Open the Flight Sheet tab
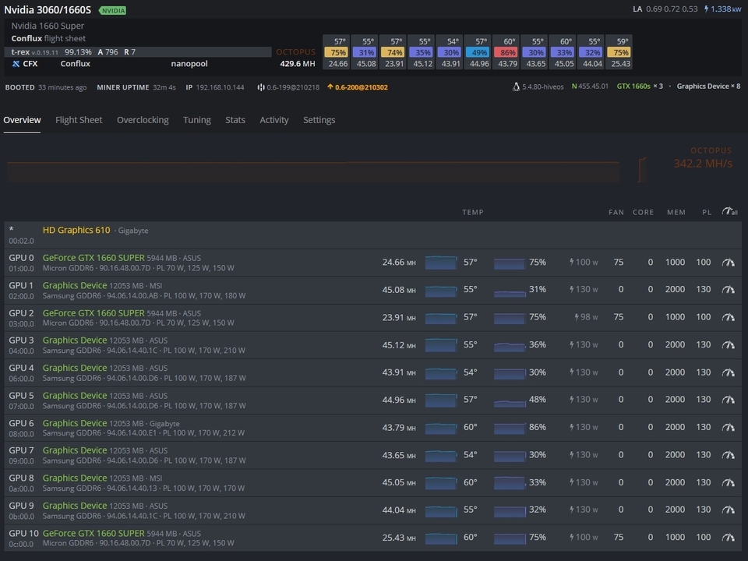The height and width of the screenshot is (561, 748). point(79,120)
